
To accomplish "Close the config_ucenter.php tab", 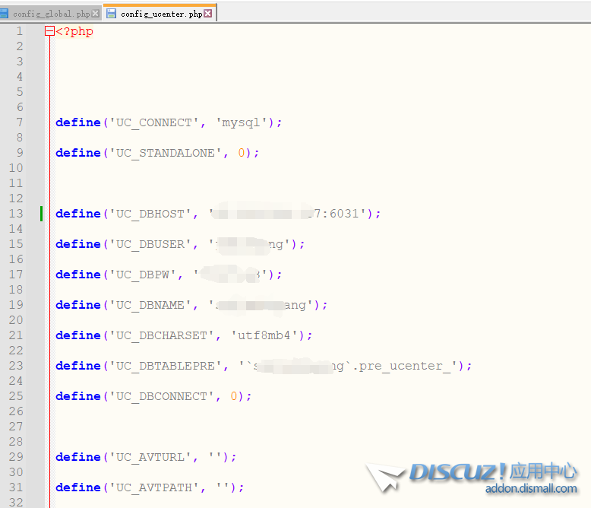I will click(208, 14).
